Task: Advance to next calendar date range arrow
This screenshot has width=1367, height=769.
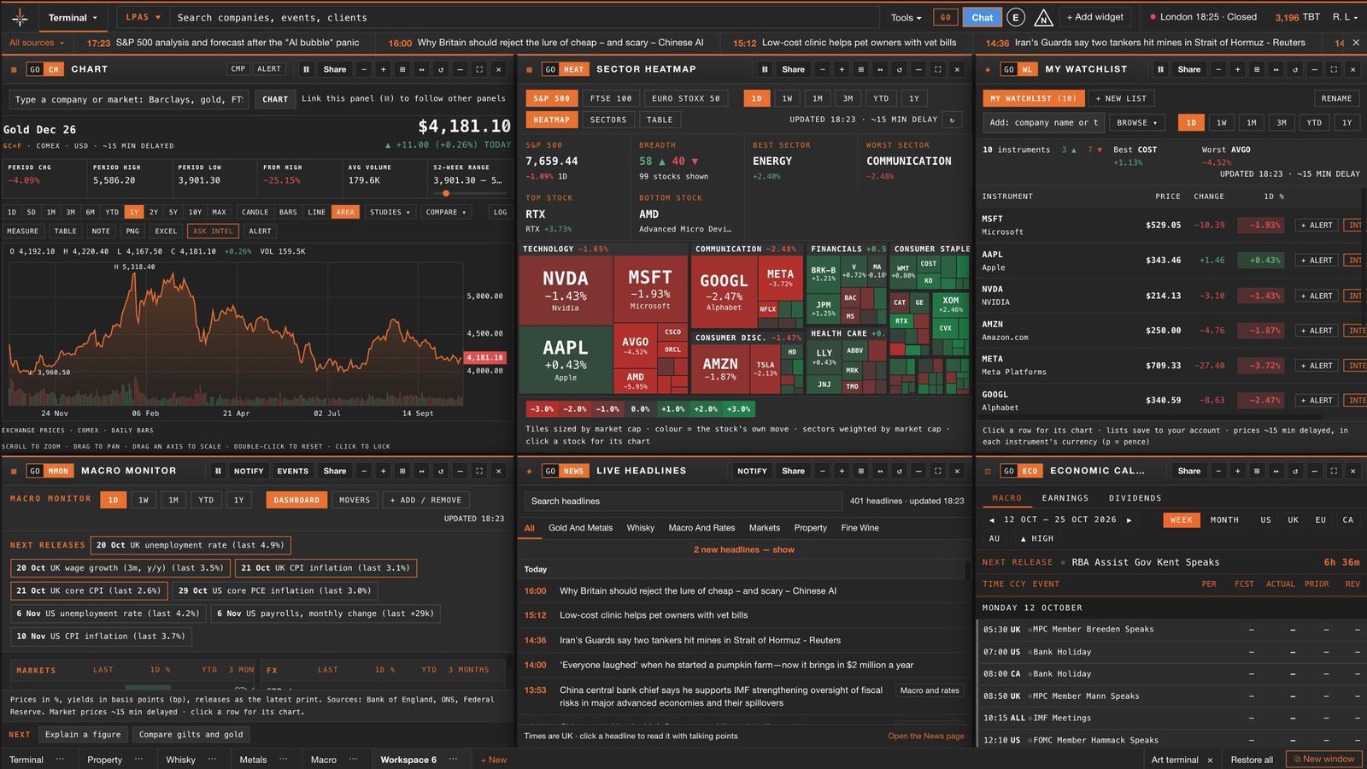Action: pyautogui.click(x=1129, y=520)
